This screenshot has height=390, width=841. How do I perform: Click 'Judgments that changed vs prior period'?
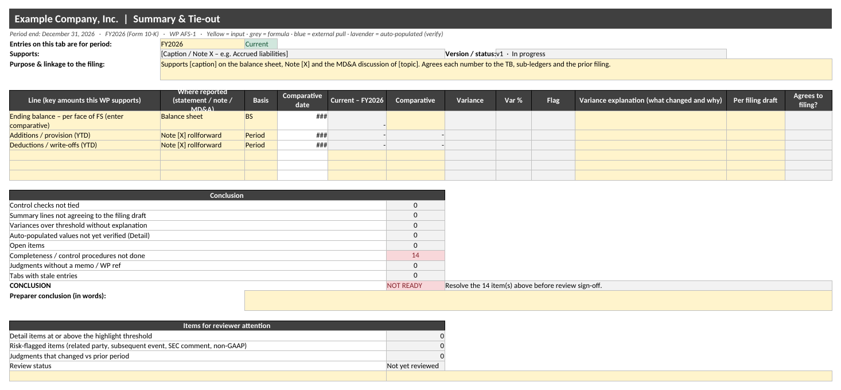click(x=198, y=356)
